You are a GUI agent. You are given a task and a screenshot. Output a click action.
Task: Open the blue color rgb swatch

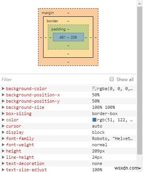click(x=94, y=120)
